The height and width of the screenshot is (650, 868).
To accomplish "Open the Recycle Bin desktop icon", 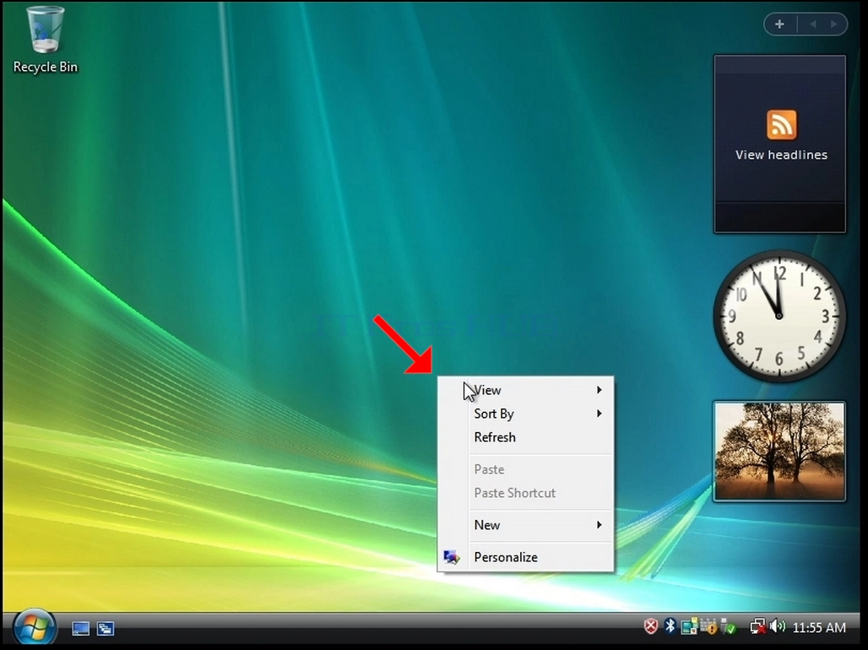I will click(45, 40).
